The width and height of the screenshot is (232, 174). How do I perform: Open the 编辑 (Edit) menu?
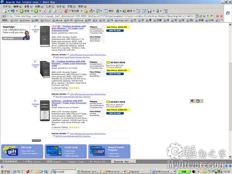click(18, 6)
